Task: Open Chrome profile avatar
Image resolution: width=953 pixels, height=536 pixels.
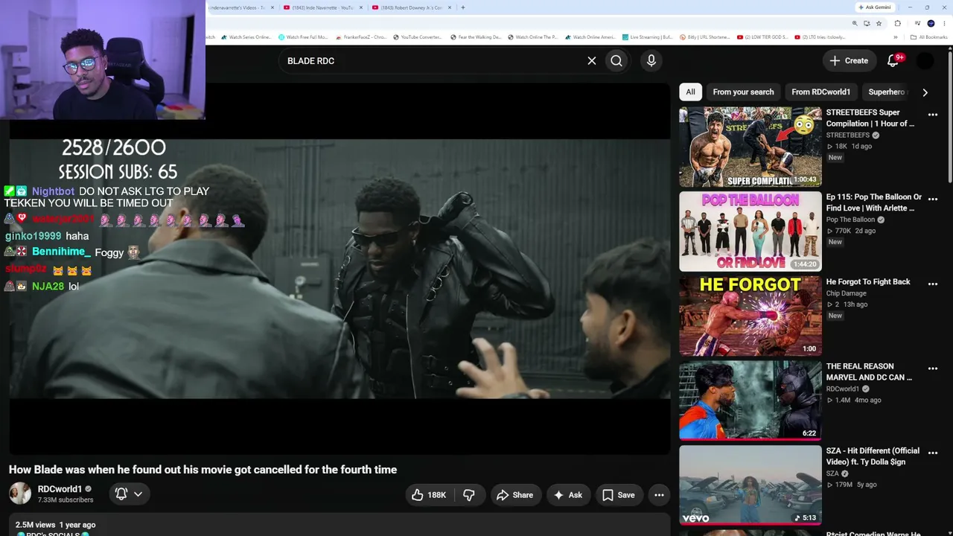Action: [x=931, y=23]
